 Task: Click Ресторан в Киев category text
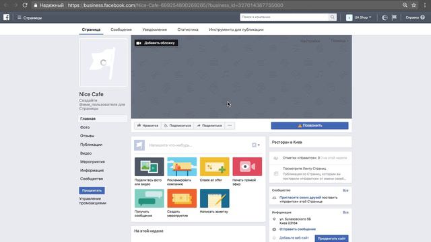tap(287, 142)
